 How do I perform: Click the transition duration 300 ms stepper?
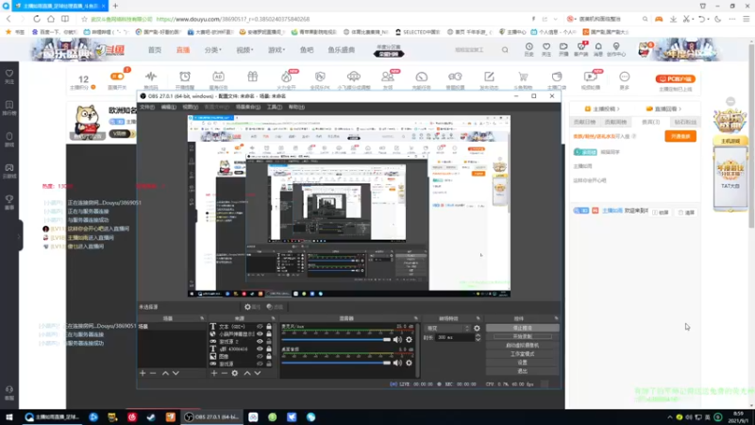[x=478, y=338]
